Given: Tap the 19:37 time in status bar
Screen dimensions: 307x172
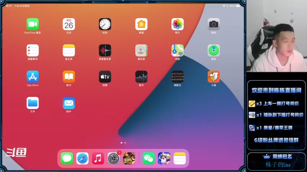Looking at the screenshot, I should (9, 6).
